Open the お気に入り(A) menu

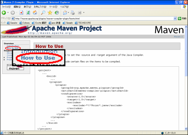click(x=40, y=7)
